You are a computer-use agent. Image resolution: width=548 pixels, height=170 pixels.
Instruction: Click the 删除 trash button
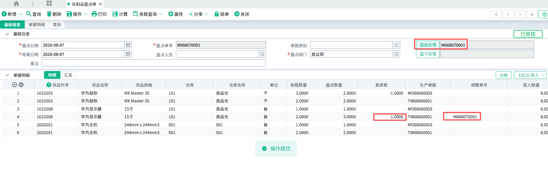[54, 14]
